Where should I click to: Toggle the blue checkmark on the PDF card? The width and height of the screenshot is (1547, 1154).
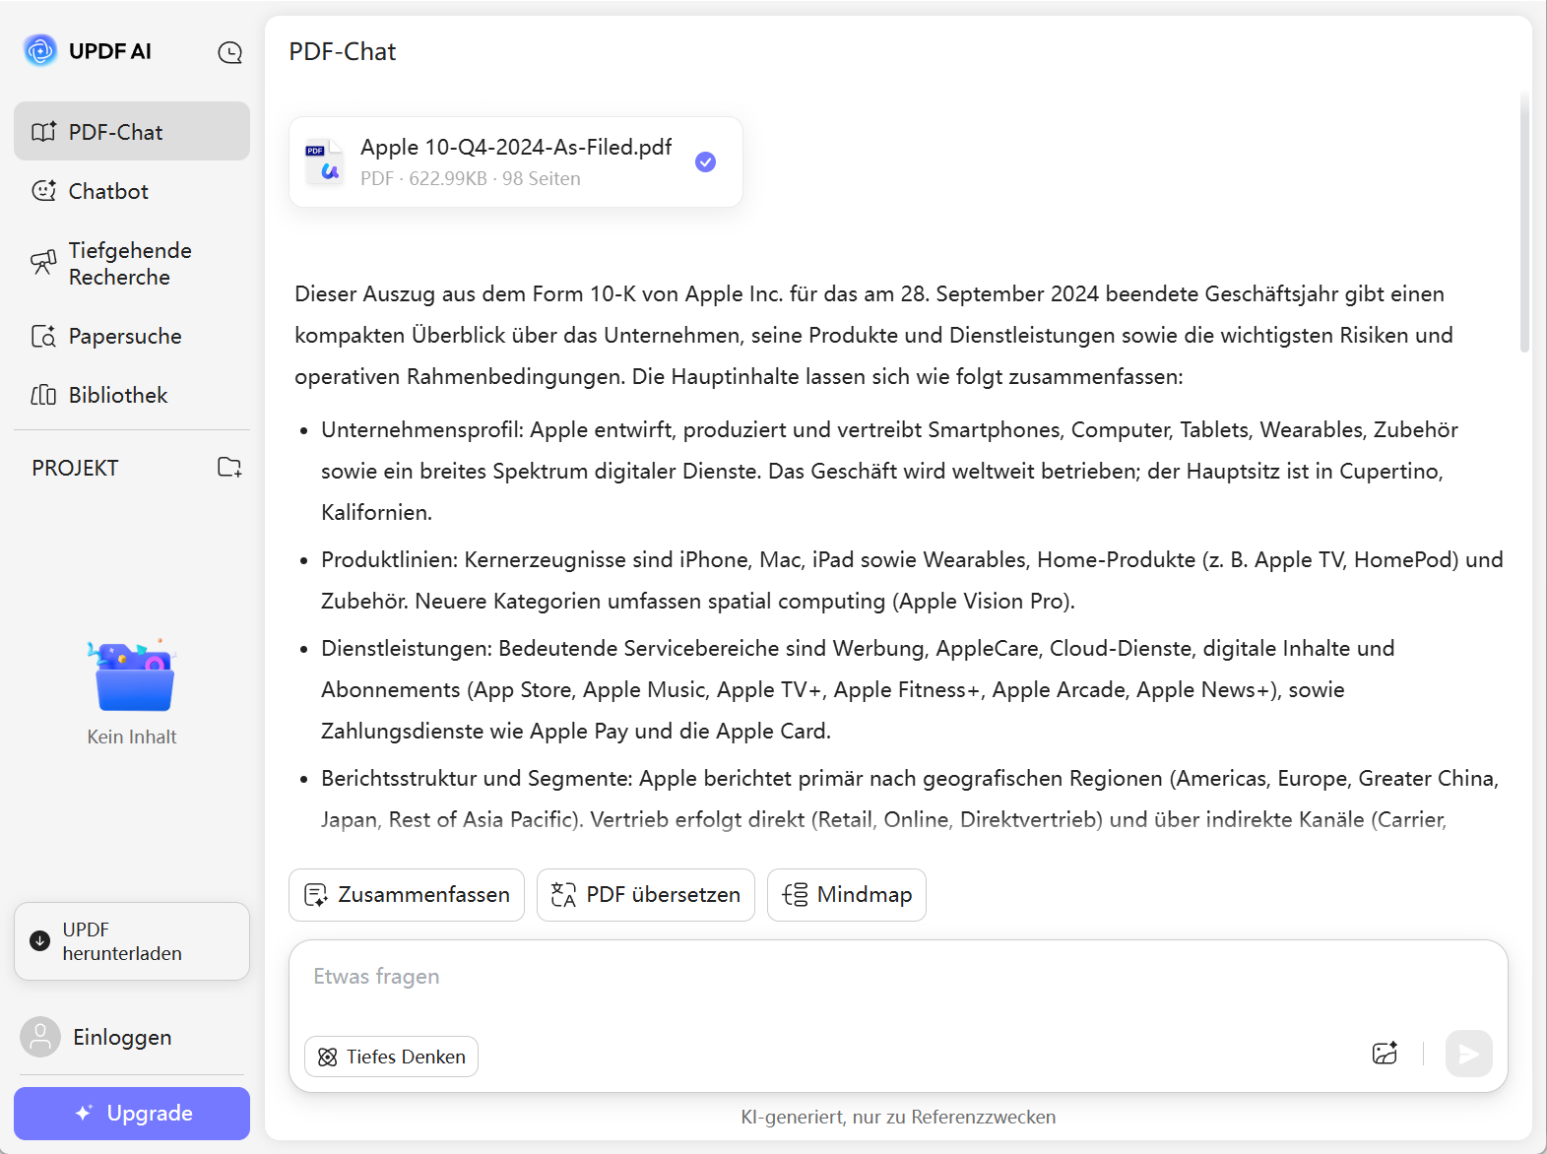click(705, 161)
